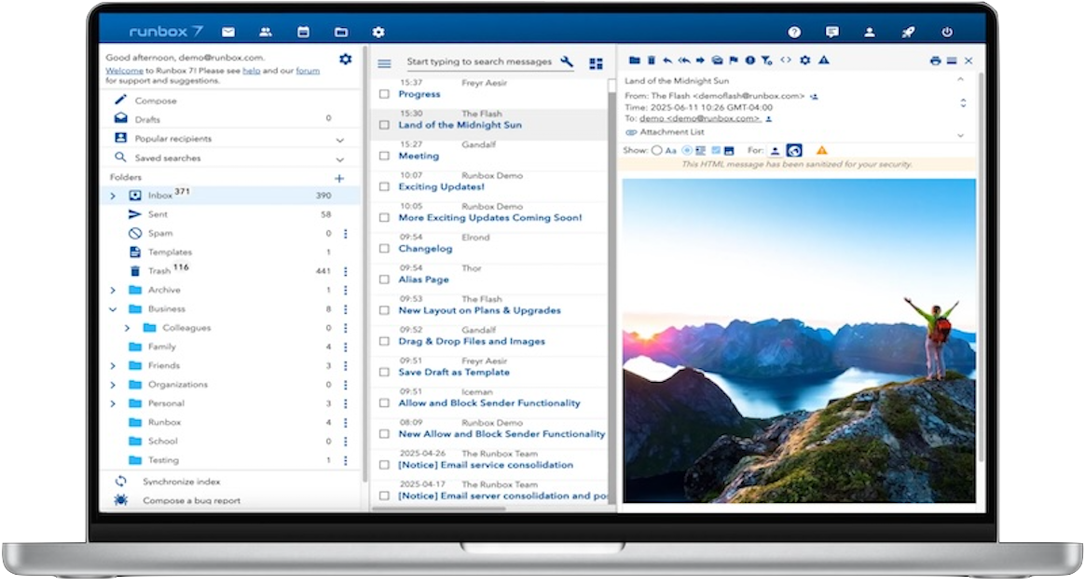
Task: Expand the Archive folder
Action: (113, 290)
